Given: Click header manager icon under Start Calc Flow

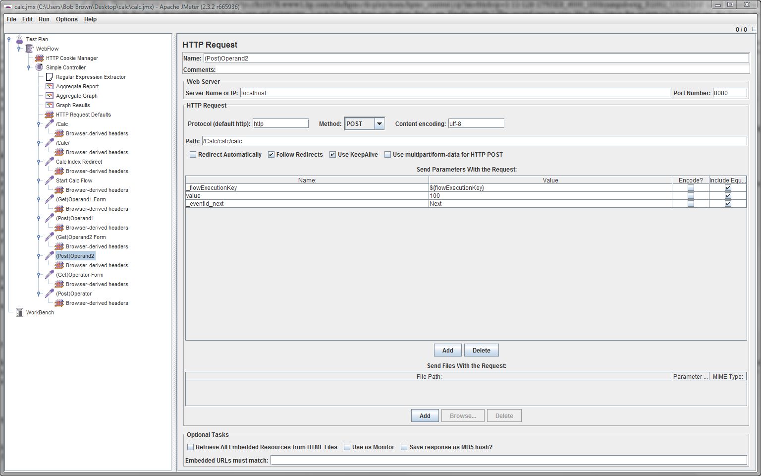Looking at the screenshot, I should [59, 190].
